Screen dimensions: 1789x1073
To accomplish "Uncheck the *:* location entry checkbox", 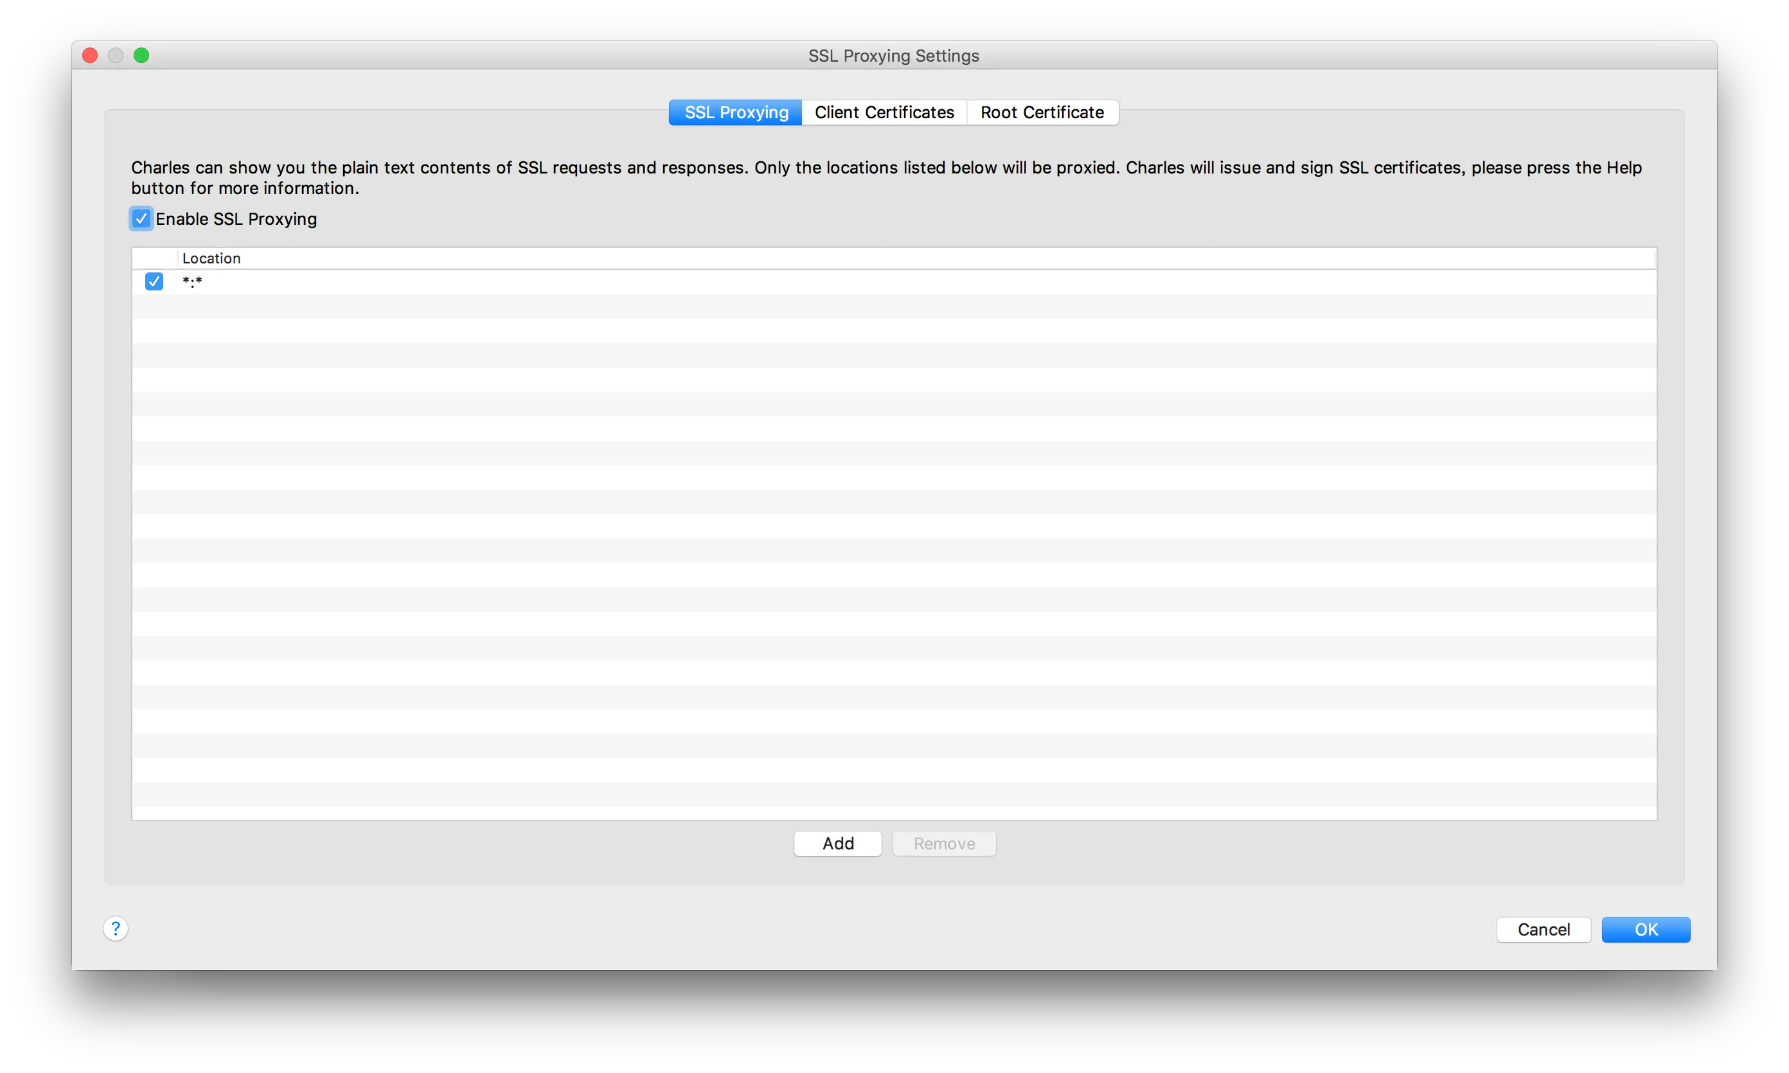I will (x=154, y=281).
